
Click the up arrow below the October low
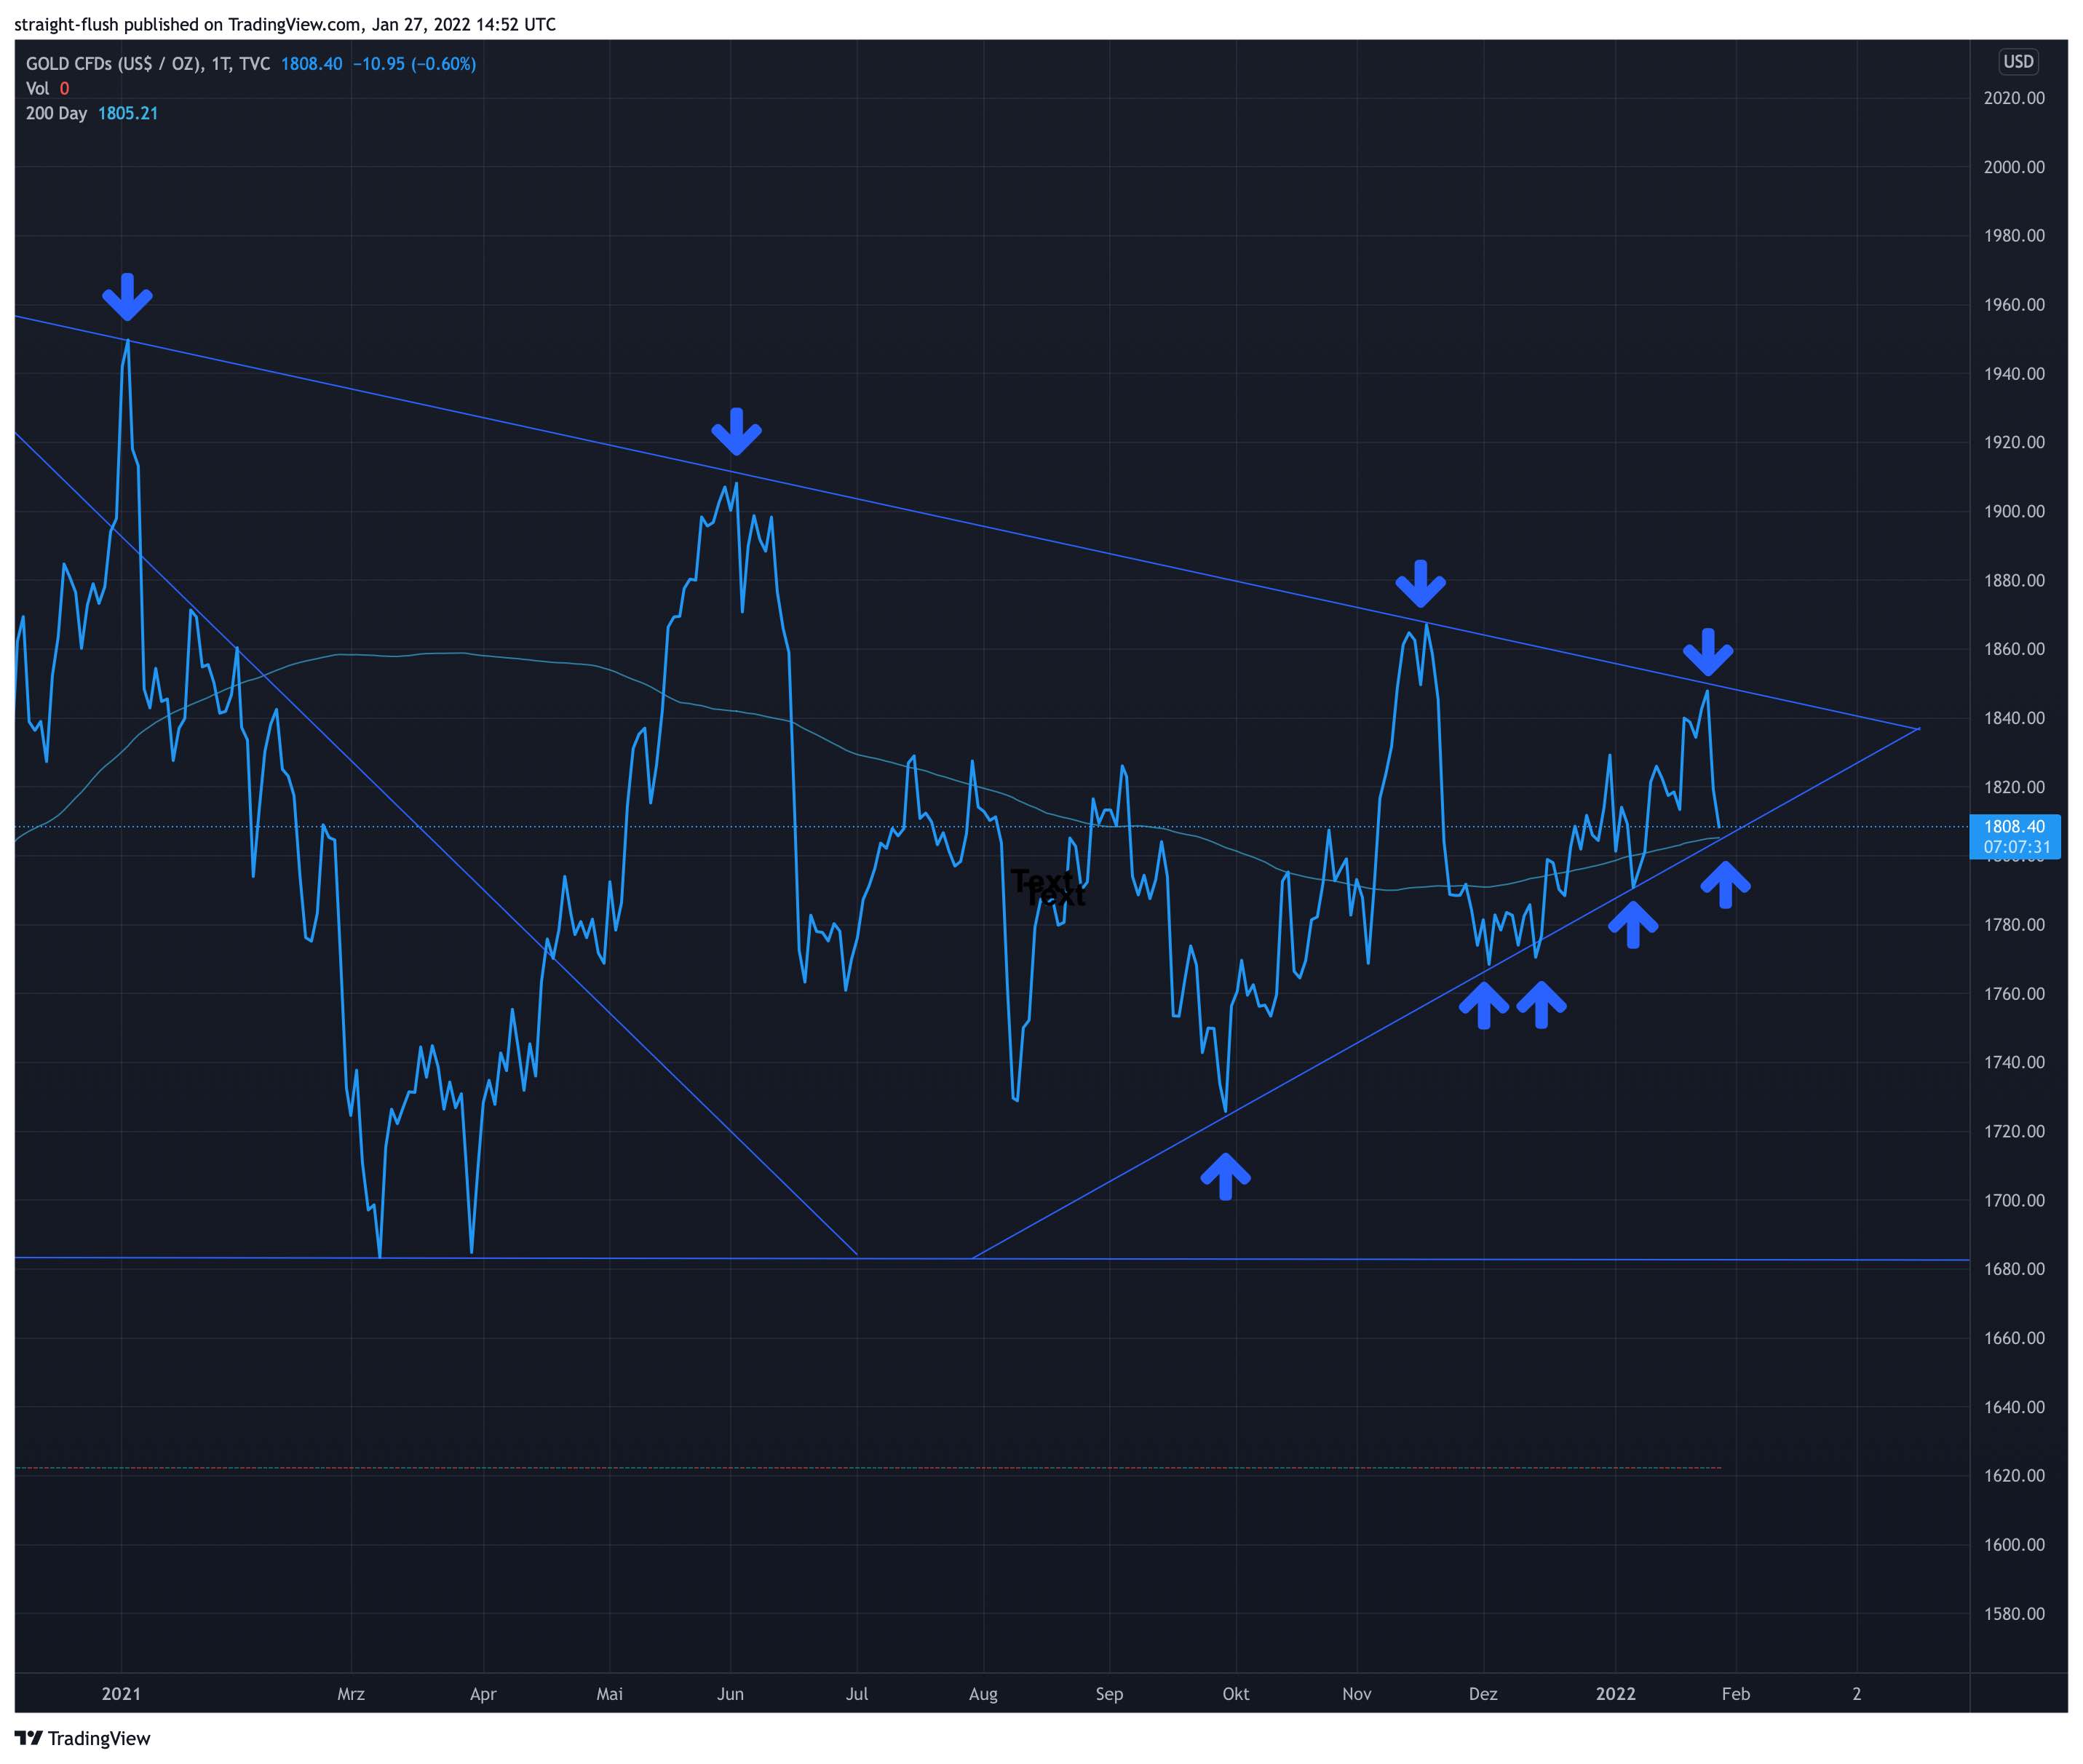1225,1176
